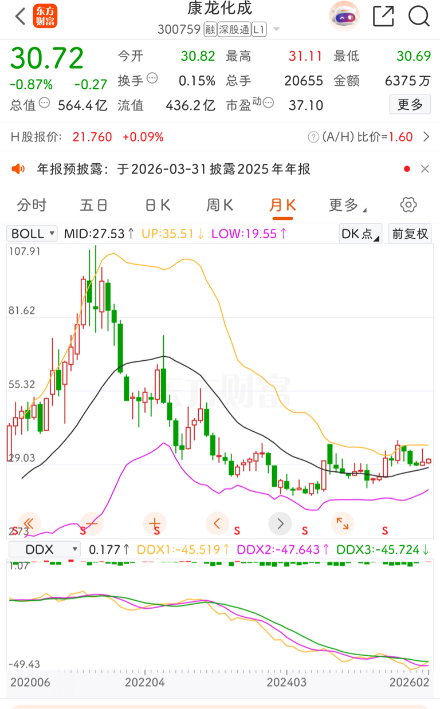
Task: Tap the UP:35.51 value
Action: 173,234
